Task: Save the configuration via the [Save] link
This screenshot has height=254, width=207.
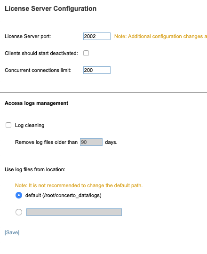Action: pyautogui.click(x=12, y=232)
